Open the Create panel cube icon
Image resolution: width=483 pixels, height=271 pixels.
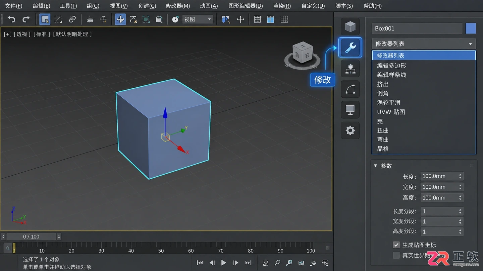pos(350,26)
